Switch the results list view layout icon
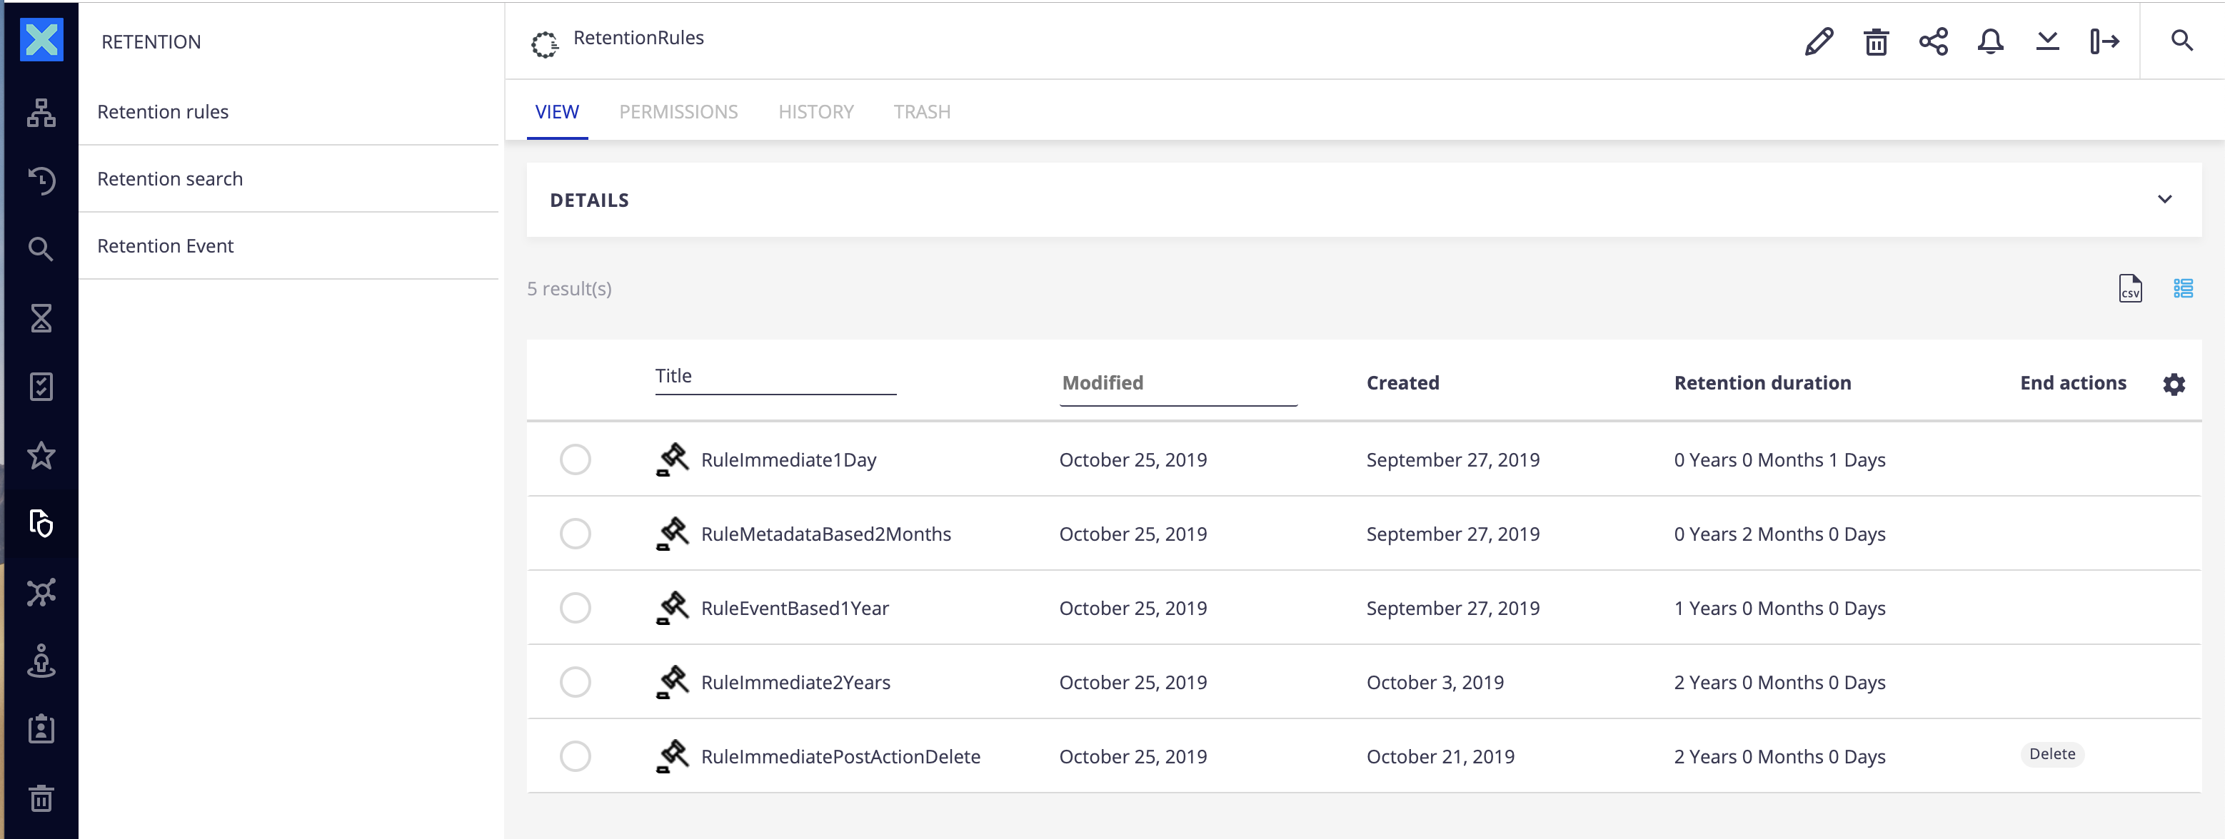This screenshot has width=2225, height=839. (x=2183, y=289)
